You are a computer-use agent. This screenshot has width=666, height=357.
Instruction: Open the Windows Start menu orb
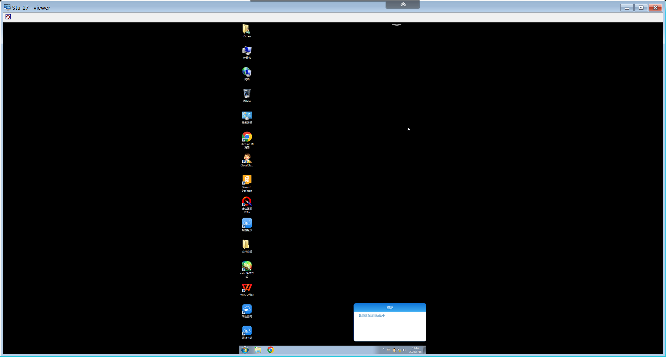(x=245, y=350)
